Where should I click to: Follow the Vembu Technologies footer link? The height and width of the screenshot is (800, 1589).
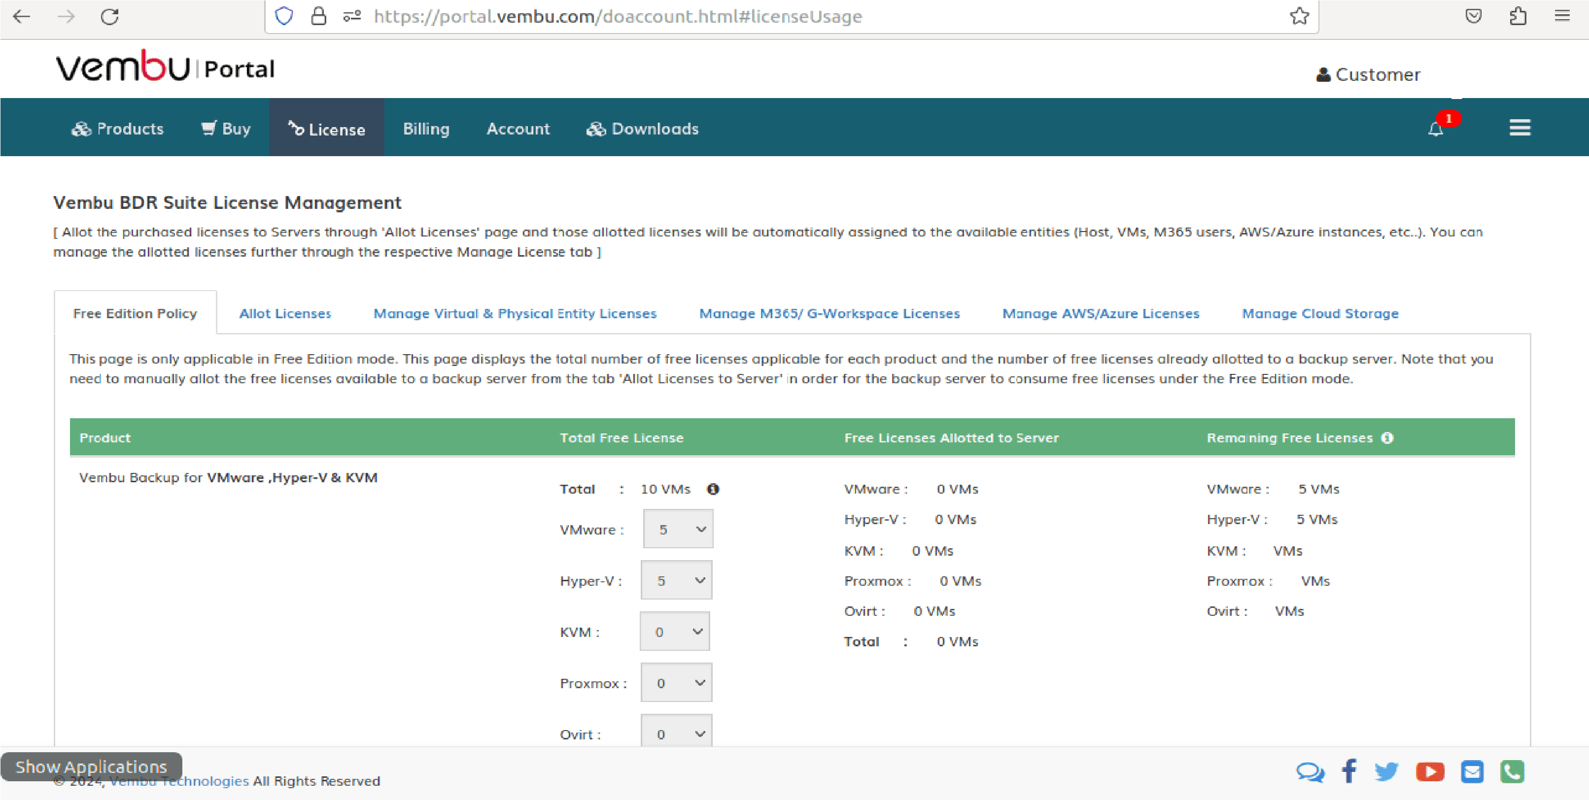179,781
